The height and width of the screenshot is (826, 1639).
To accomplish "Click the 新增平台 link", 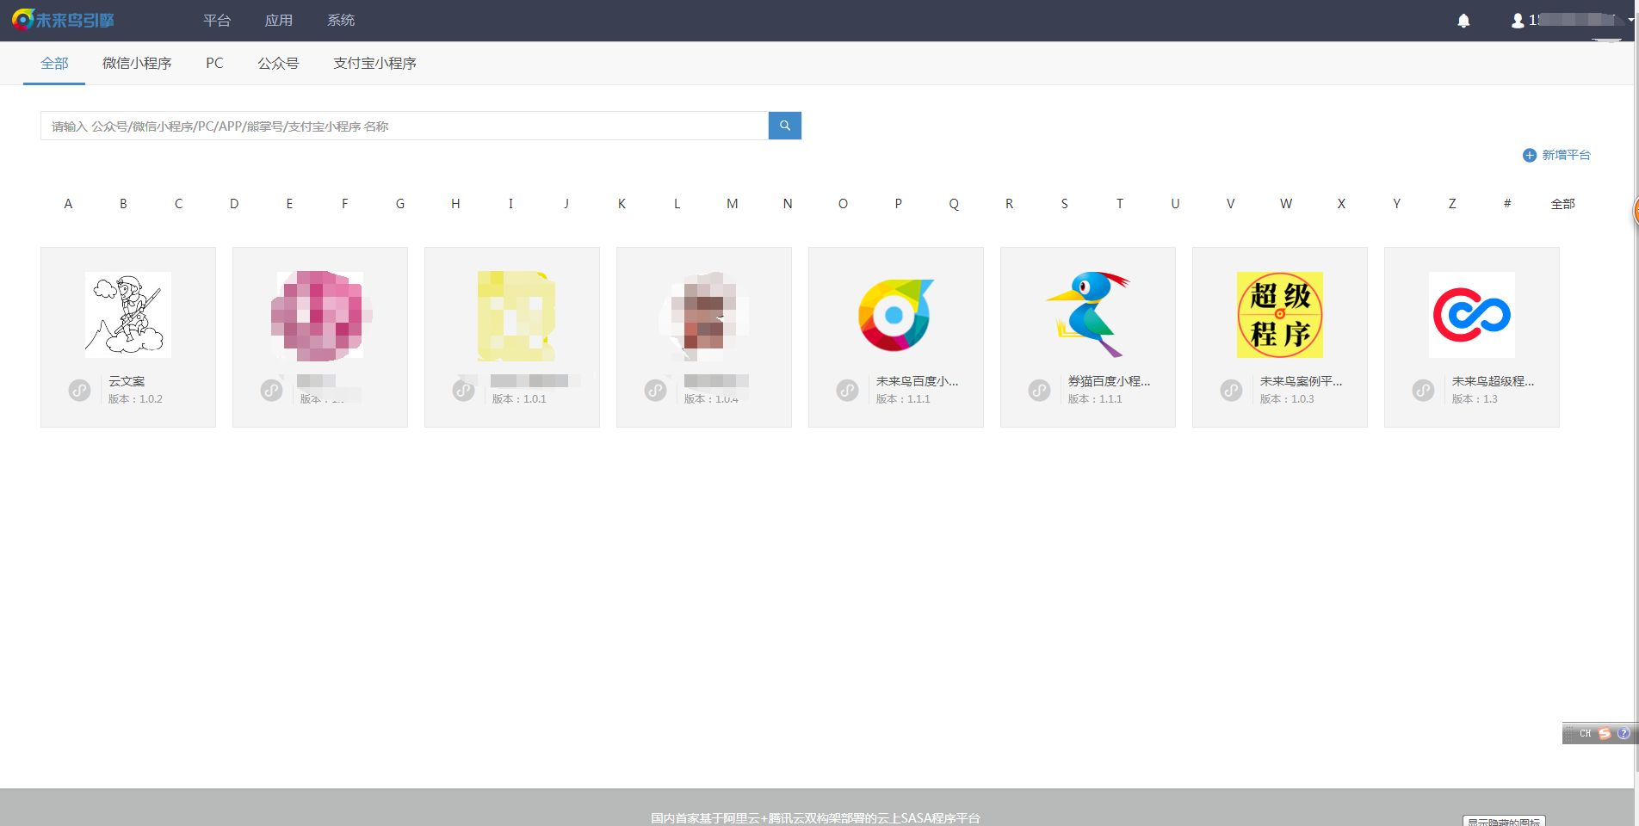I will pos(1565,156).
